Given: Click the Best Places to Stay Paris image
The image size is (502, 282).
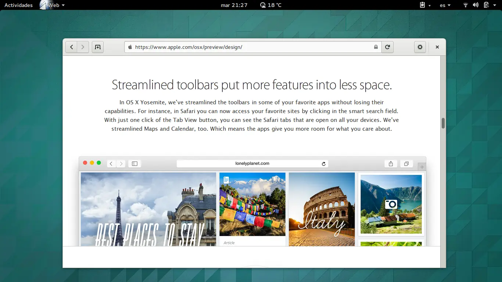Looking at the screenshot, I should point(148,209).
